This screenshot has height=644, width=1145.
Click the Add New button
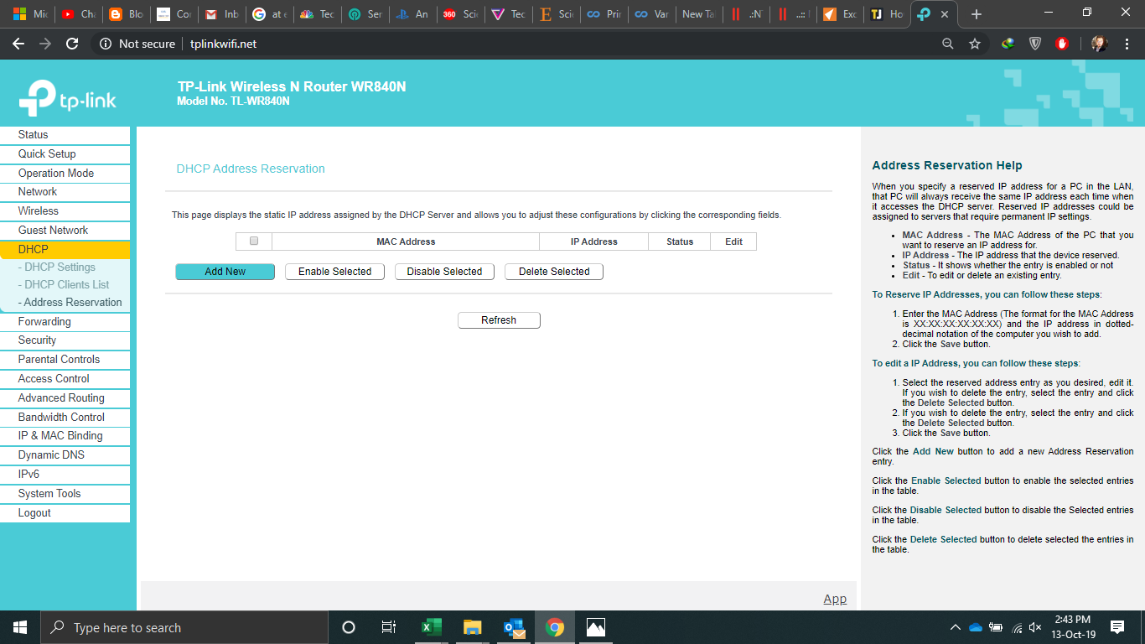click(x=225, y=271)
